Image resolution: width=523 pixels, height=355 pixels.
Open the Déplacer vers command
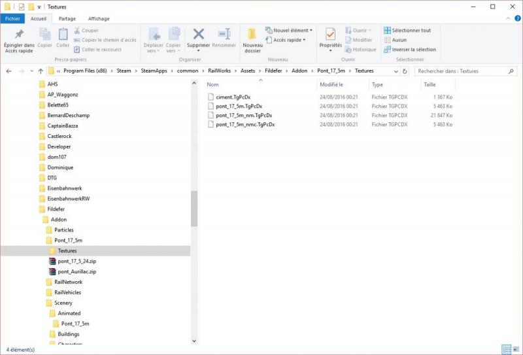154,40
